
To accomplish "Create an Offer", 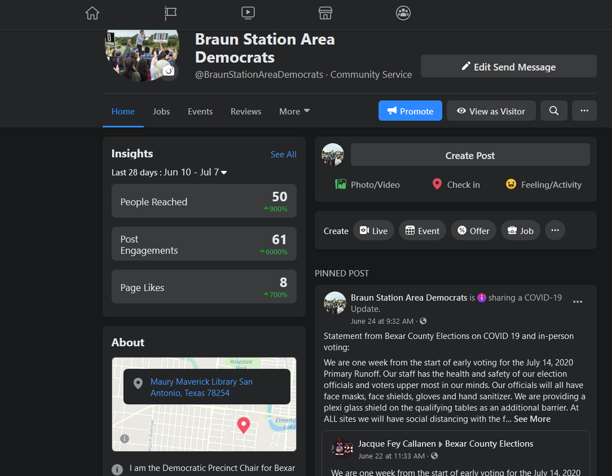I will pos(473,231).
